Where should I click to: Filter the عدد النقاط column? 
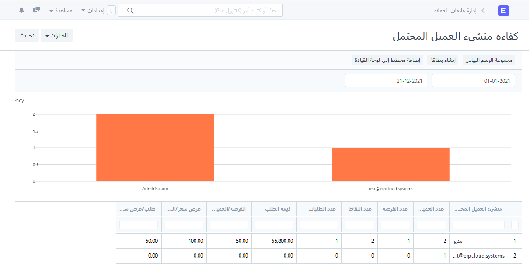coord(359,225)
